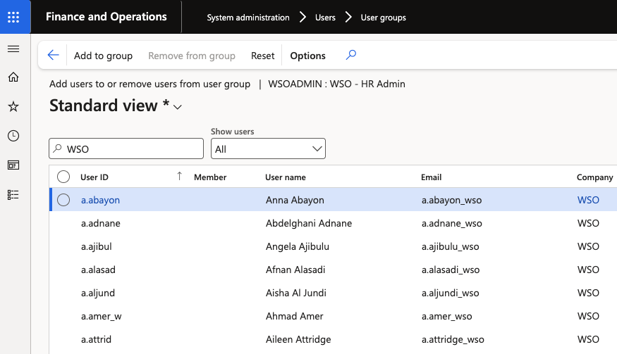
Task: Sort by User ID column header
Action: click(94, 177)
